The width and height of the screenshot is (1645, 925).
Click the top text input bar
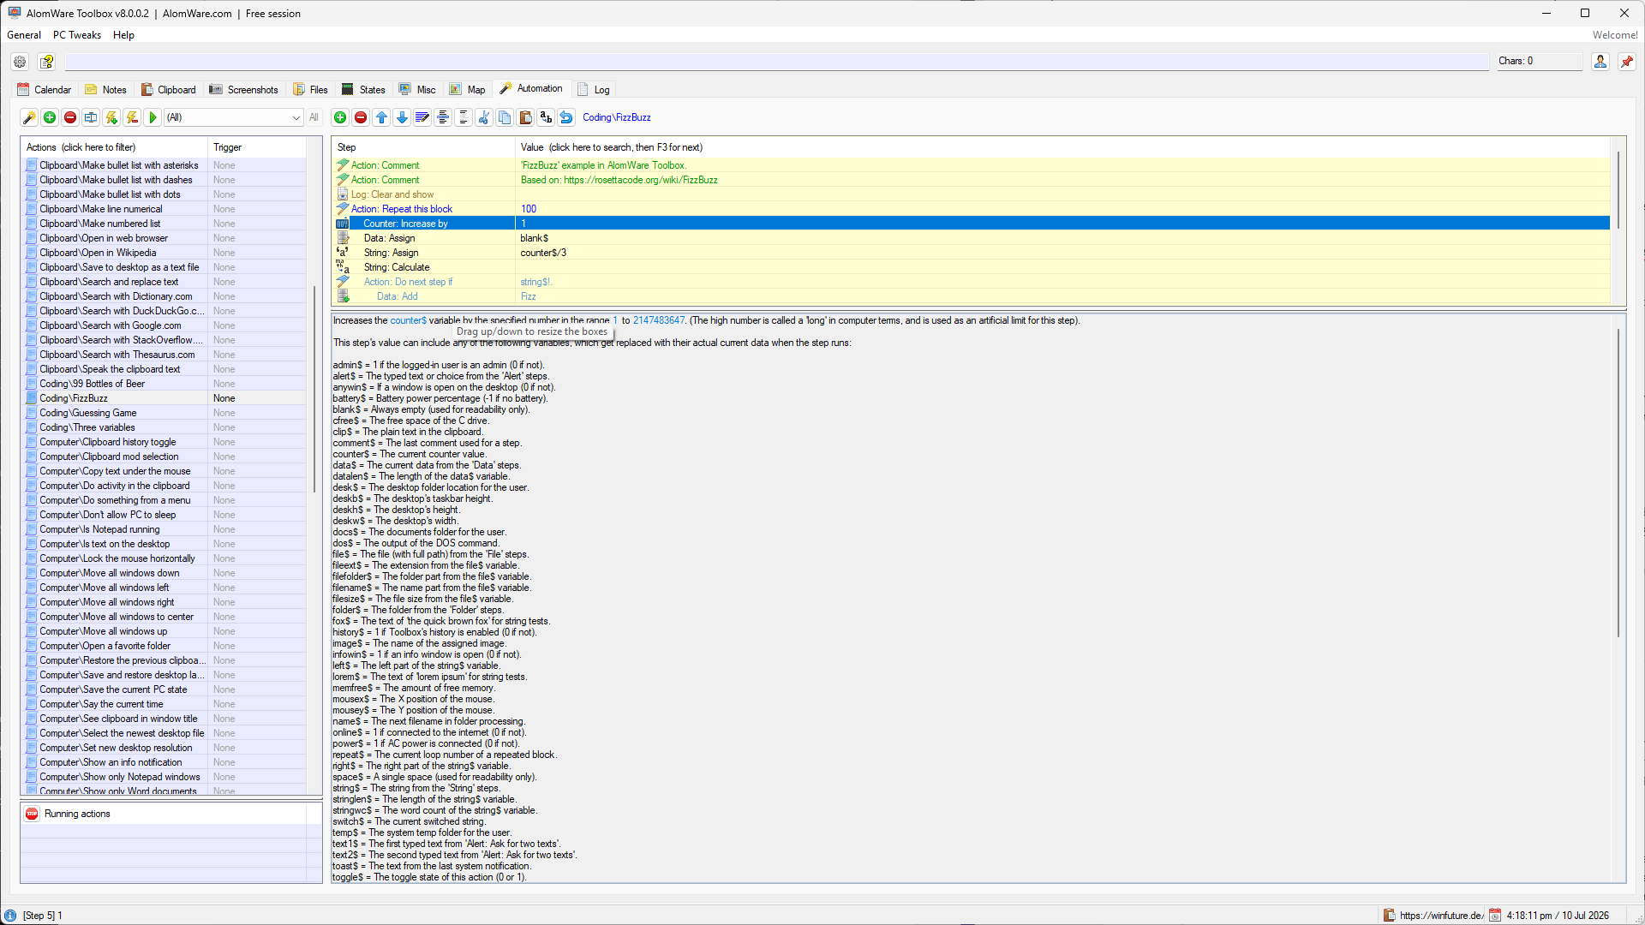776,62
